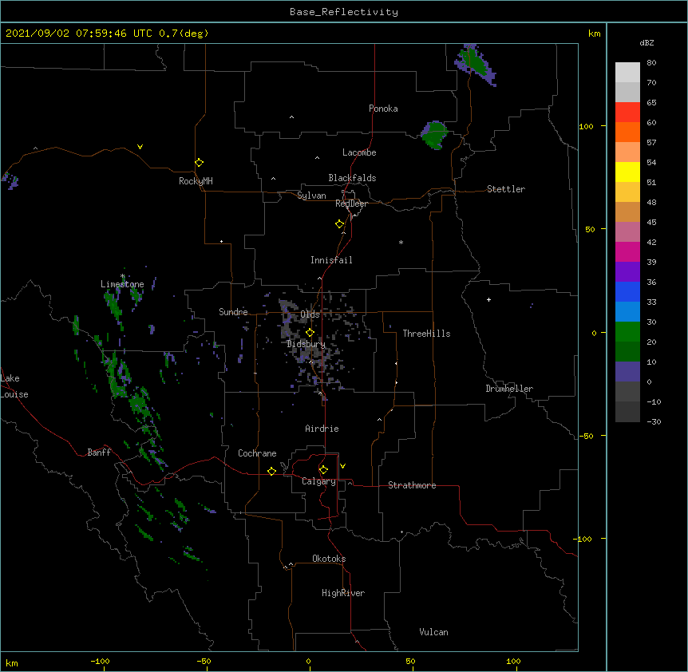The height and width of the screenshot is (672, 688).
Task: Click the Strathmore town label
Action: coord(412,485)
